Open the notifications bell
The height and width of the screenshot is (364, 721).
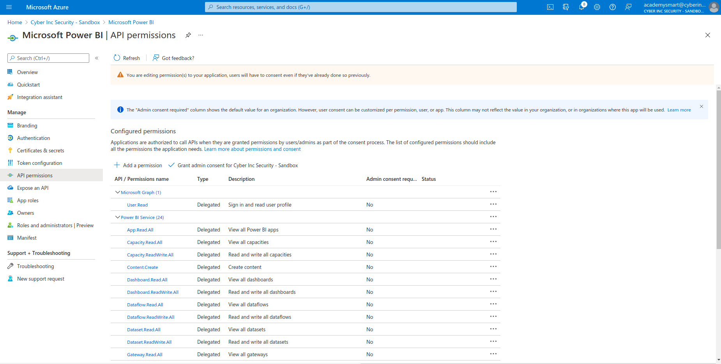[x=581, y=7]
